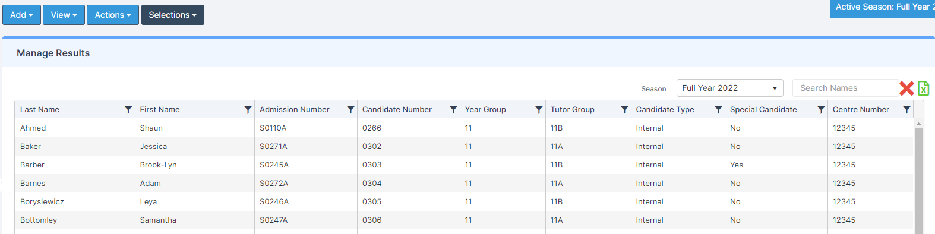Click candidate number 0303
The image size is (935, 234).
pos(372,165)
